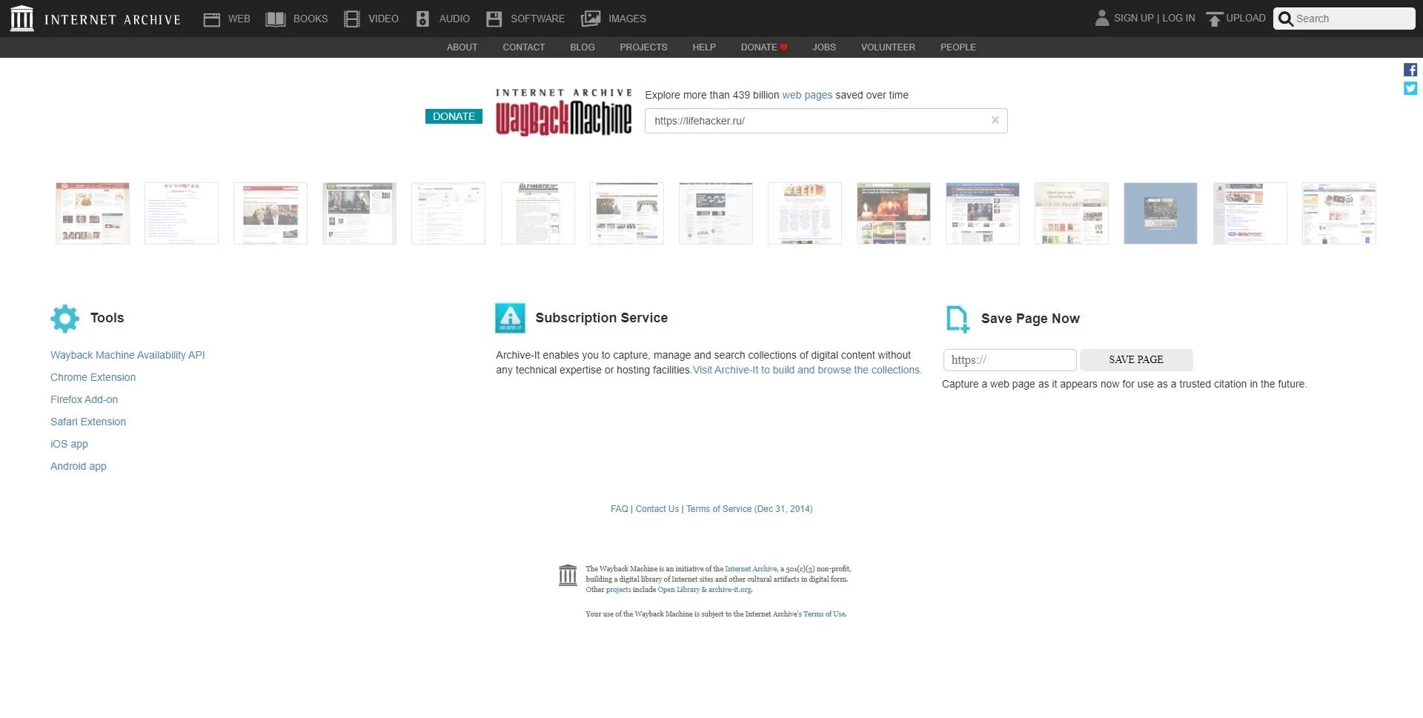Share the page on Twitter
1423x718 pixels.
click(x=1410, y=88)
